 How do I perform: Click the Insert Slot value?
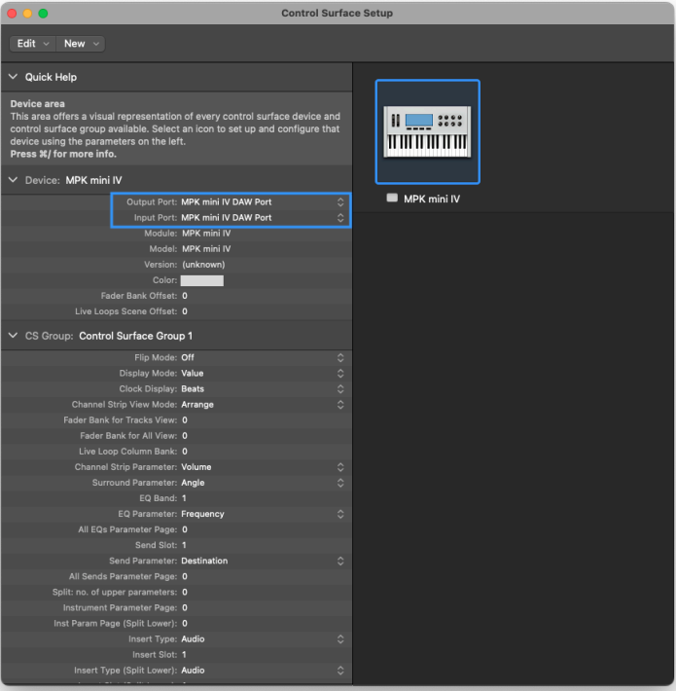coord(184,654)
